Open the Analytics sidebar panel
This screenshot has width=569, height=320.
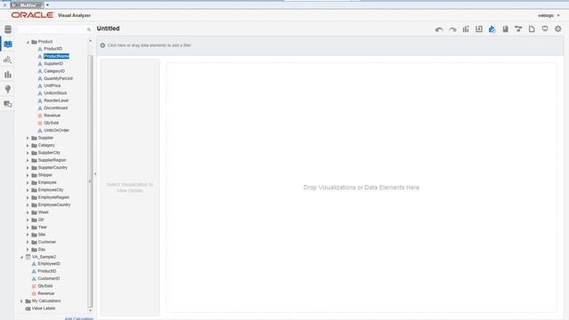click(8, 60)
